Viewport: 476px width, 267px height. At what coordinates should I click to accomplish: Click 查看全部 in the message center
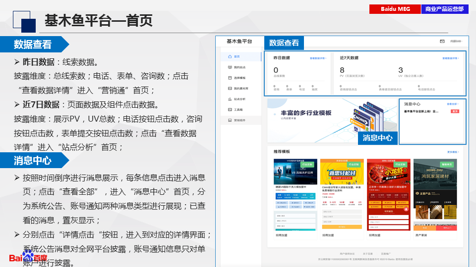coord(453,104)
